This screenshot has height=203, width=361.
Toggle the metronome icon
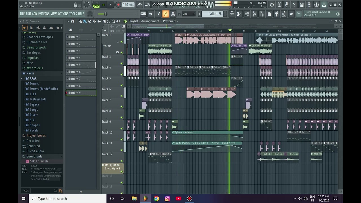click(140, 5)
